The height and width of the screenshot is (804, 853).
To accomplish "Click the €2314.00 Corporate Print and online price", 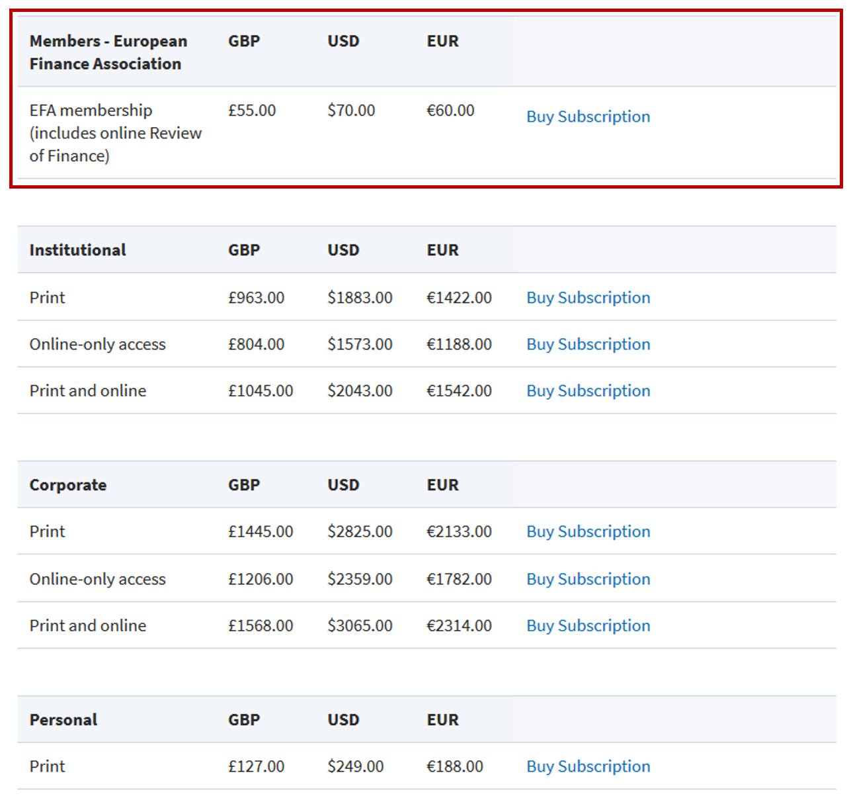I will tap(459, 625).
